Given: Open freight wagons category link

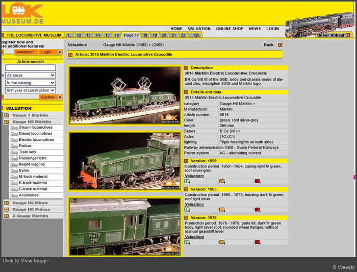Looking at the screenshot, I should (x=32, y=164).
